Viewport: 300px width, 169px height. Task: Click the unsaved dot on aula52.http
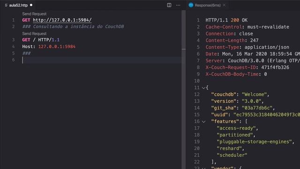point(31,5)
